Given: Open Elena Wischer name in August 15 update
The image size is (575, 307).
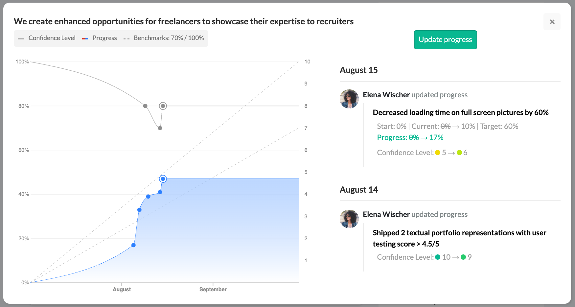Looking at the screenshot, I should click(386, 95).
